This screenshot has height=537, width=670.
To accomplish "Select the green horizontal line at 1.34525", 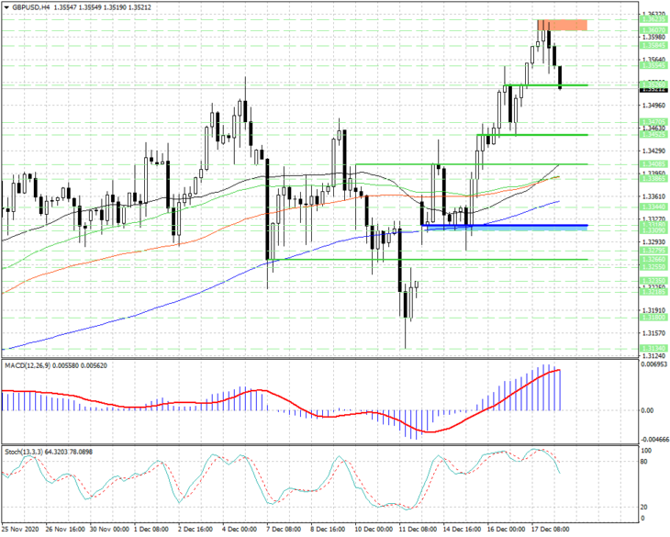I will [532, 135].
